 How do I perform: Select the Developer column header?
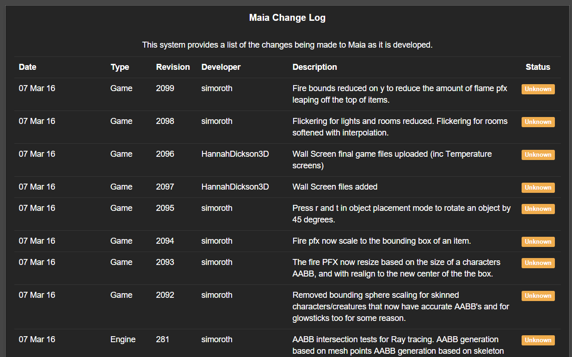click(221, 67)
